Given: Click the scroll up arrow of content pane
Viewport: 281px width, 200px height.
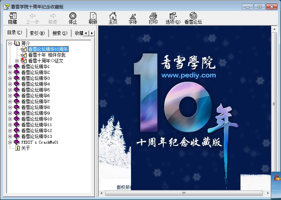Looking at the screenshot, I should tap(274, 29).
